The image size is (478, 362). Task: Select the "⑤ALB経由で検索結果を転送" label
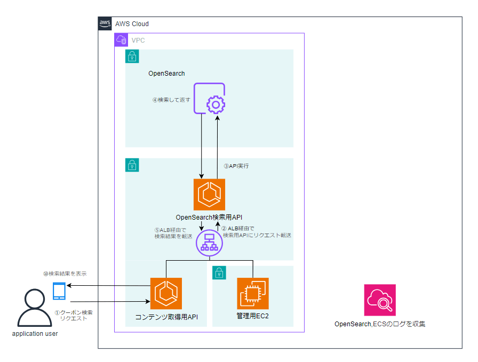tap(173, 233)
